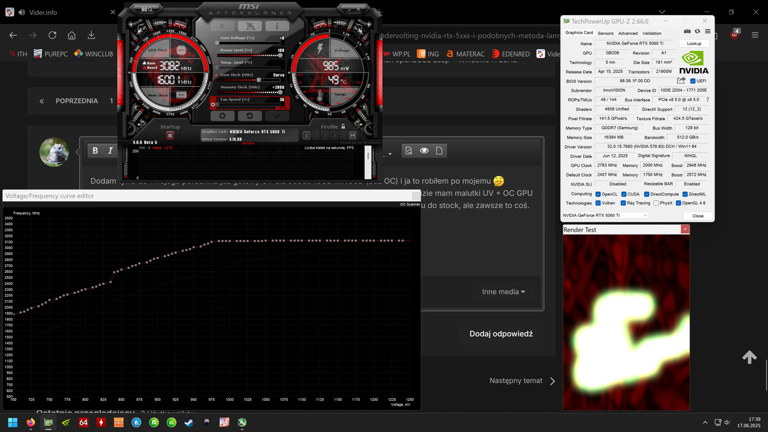Click Dodaj odpowiedź button
Screen dimensions: 768x432
click(501, 334)
